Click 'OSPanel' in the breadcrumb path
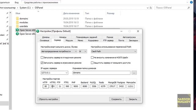This screenshot has width=196, height=110. [39, 8]
